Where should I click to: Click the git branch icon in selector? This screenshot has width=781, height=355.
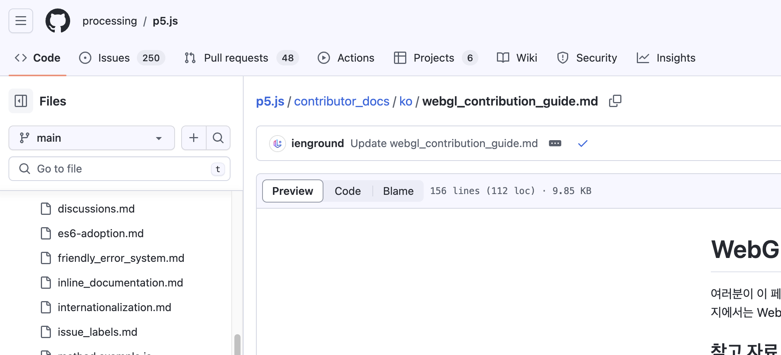tap(25, 138)
